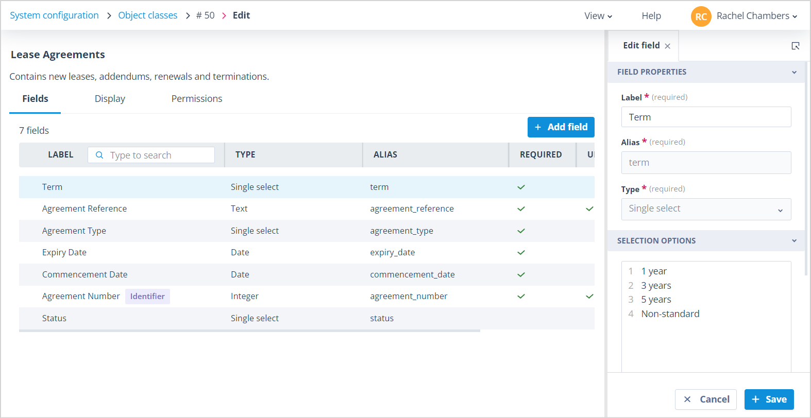The image size is (811, 418).
Task: Click the horizontal scrollbar under the table
Action: (x=249, y=331)
